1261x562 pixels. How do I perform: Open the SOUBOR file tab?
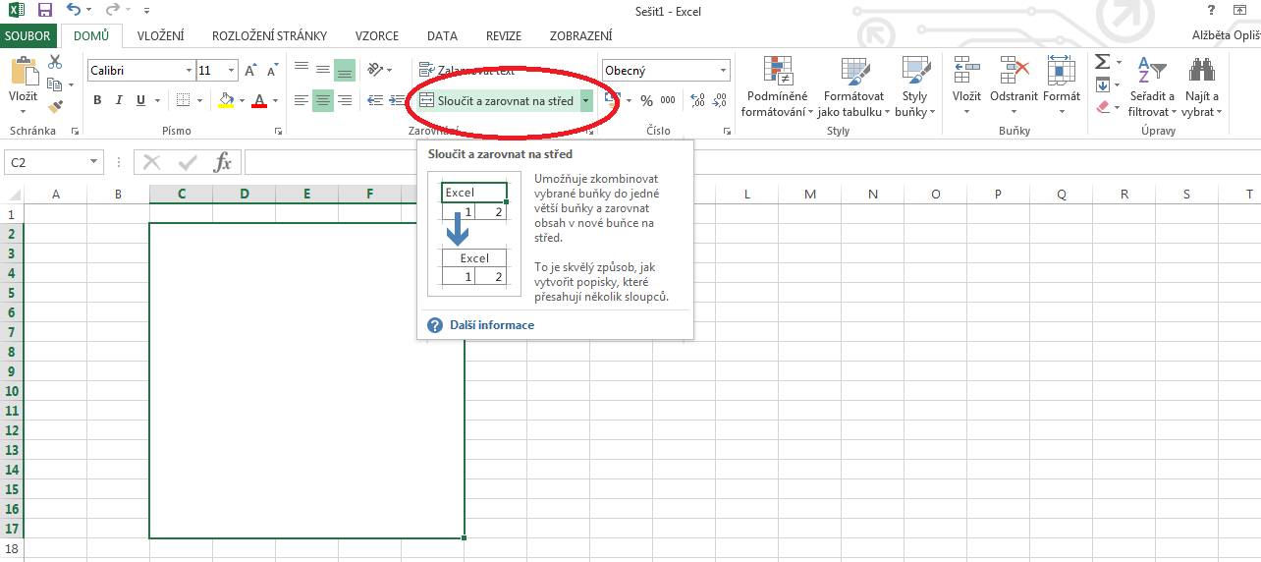tap(27, 35)
